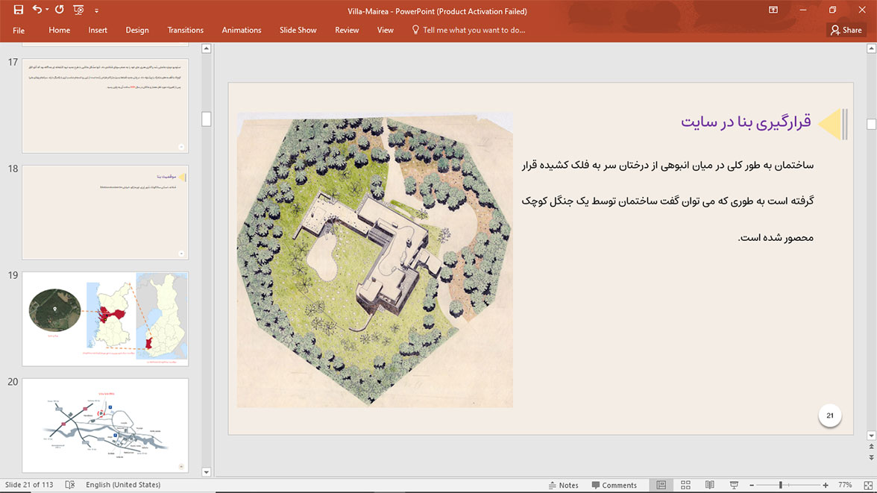This screenshot has height=493, width=877.
Task: Switch to Slide Sorter view icon
Action: (x=686, y=485)
